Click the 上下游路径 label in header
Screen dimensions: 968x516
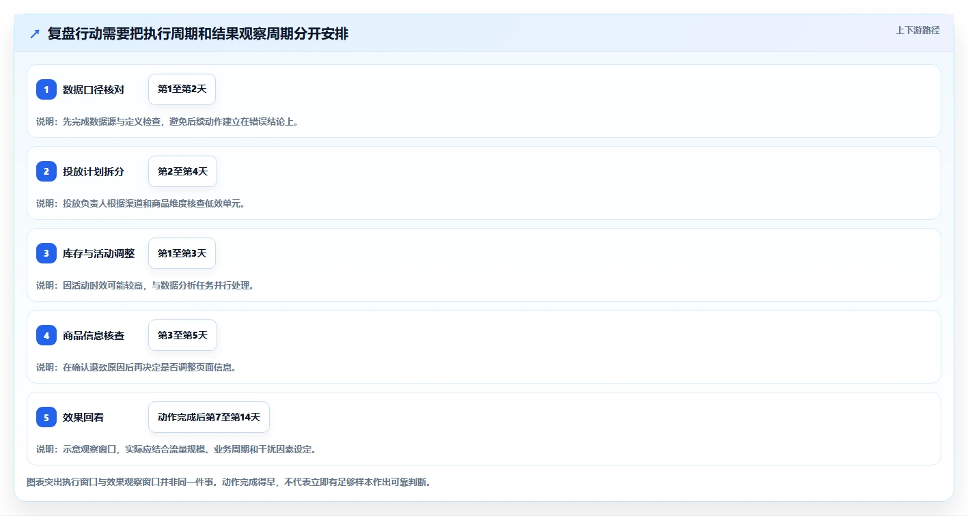tap(918, 30)
